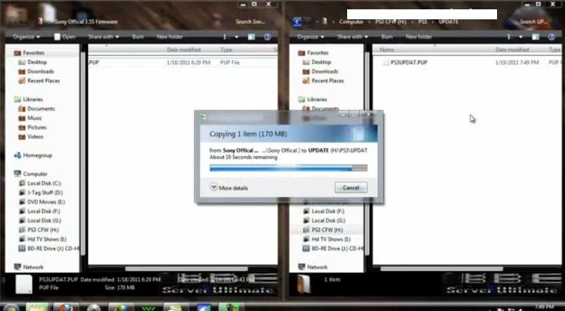Open Network in the left window sidebar
The image size is (565, 311).
33,267
